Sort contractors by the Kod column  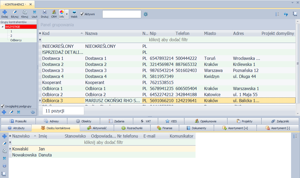coord(60,33)
